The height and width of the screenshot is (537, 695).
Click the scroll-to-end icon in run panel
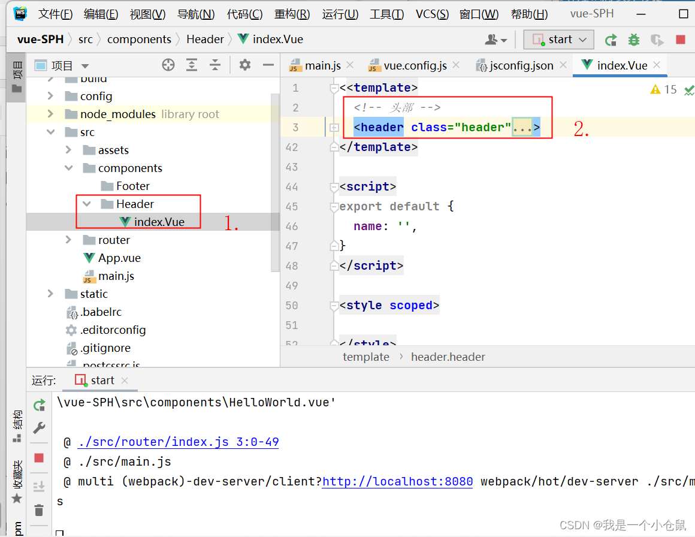[39, 487]
